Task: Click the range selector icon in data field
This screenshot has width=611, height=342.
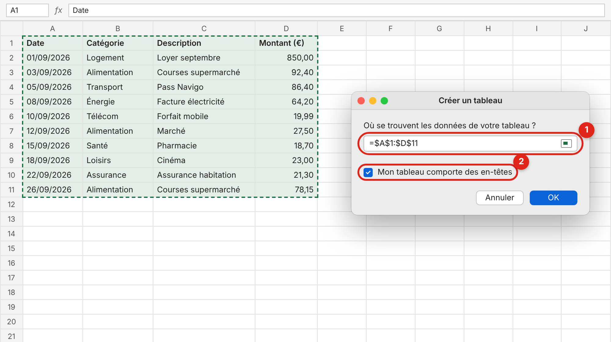Action: 566,143
